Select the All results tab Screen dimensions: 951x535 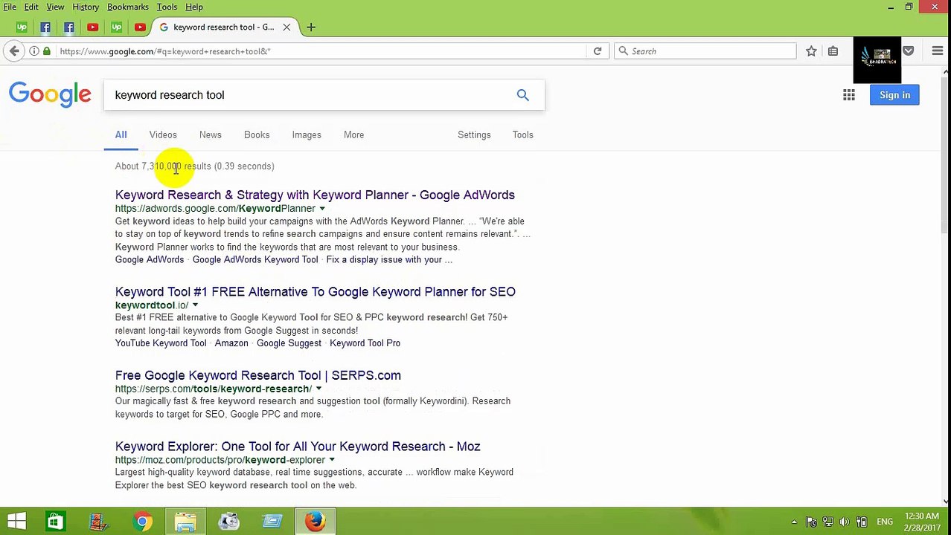pos(121,135)
